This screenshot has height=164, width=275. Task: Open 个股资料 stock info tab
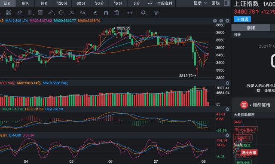[165, 3]
